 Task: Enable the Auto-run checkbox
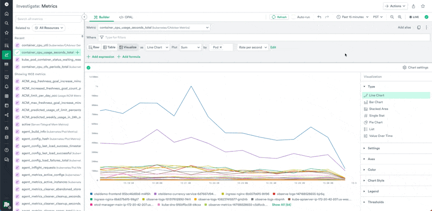pos(294,17)
